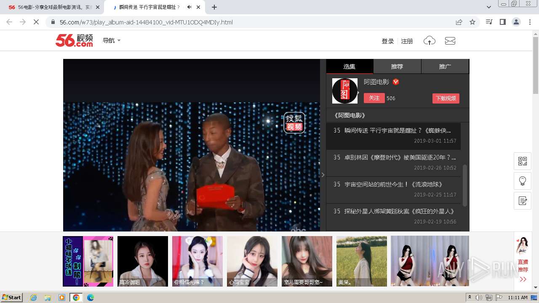Open a new browser tab
The height and width of the screenshot is (303, 539).
[214, 7]
